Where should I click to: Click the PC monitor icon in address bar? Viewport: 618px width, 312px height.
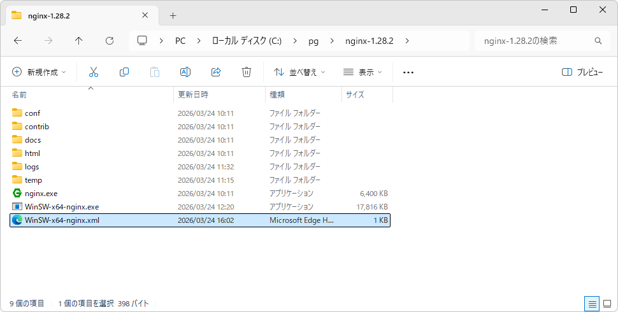point(142,41)
